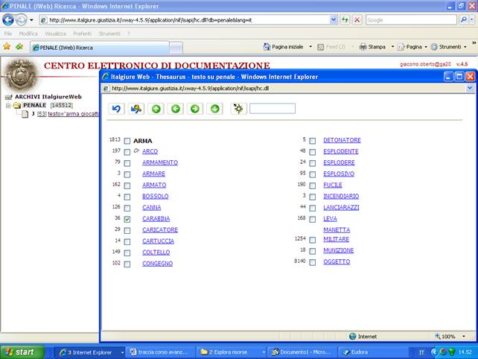Screen dimensions: 478x359
Task: Check the MILITARE checkbox
Action: (313, 240)
